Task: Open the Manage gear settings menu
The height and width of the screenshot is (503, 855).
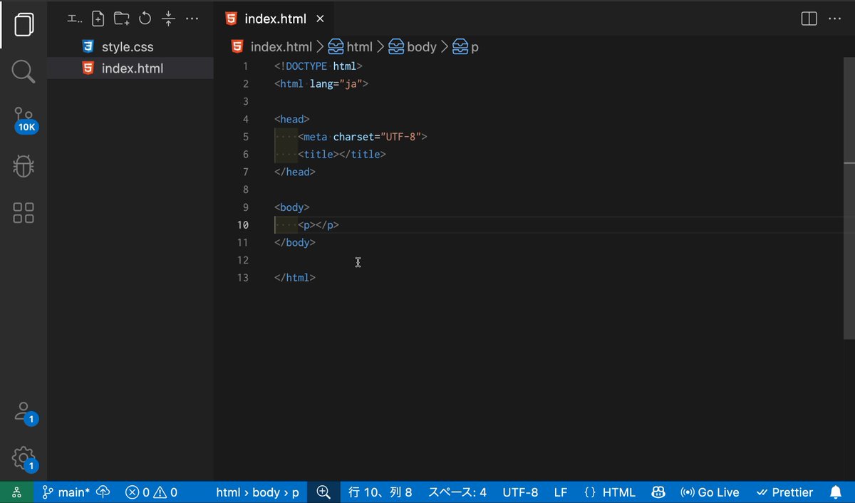Action: 25,459
